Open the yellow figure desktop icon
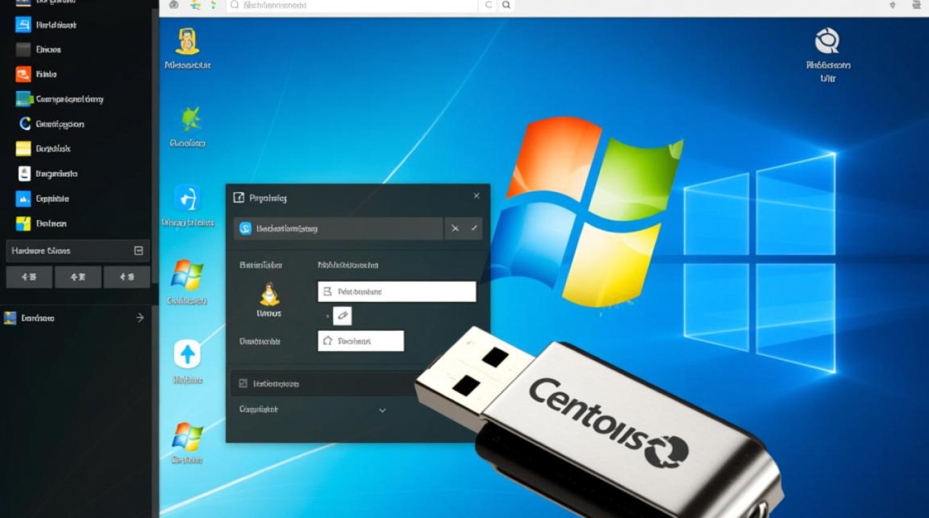929x518 pixels. [x=187, y=42]
